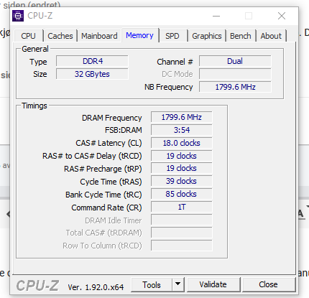Click the Bank Cycle Time (tRC) label
The height and width of the screenshot is (298, 309).
(103, 195)
